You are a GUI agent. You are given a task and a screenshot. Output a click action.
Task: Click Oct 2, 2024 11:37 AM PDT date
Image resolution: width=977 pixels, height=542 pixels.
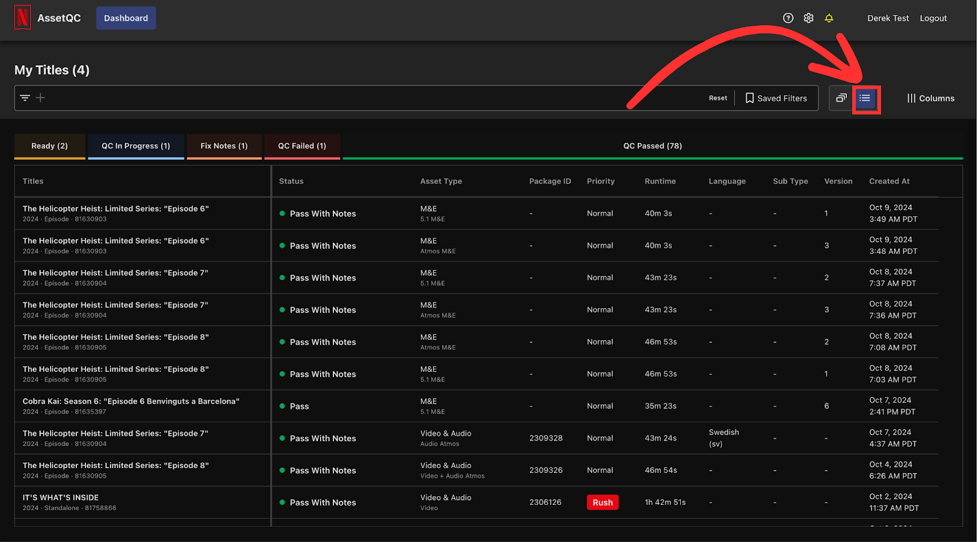tap(894, 502)
